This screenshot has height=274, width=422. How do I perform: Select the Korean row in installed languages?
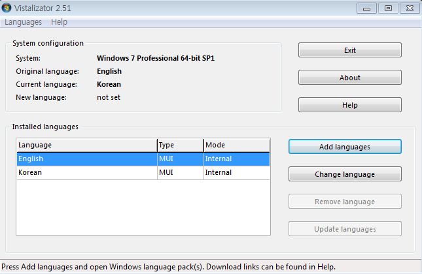coord(143,173)
